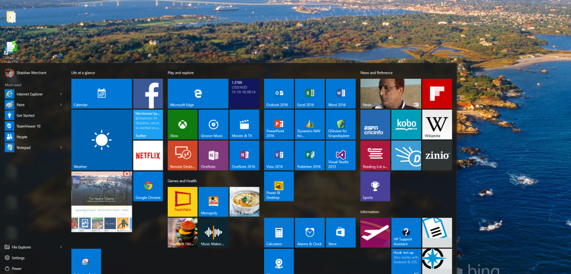This screenshot has width=571, height=274.
Task: Launch Visio 2016 tile
Action: pyautogui.click(x=279, y=155)
